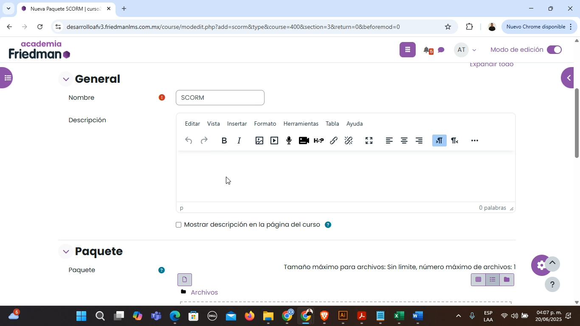Open the Archivos folder link
580x326 pixels.
coord(204,292)
